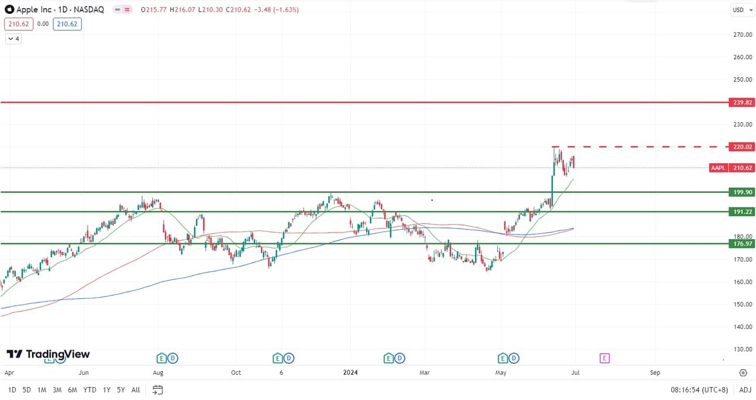Click the pink approximate-equals data status icon

(127, 10)
